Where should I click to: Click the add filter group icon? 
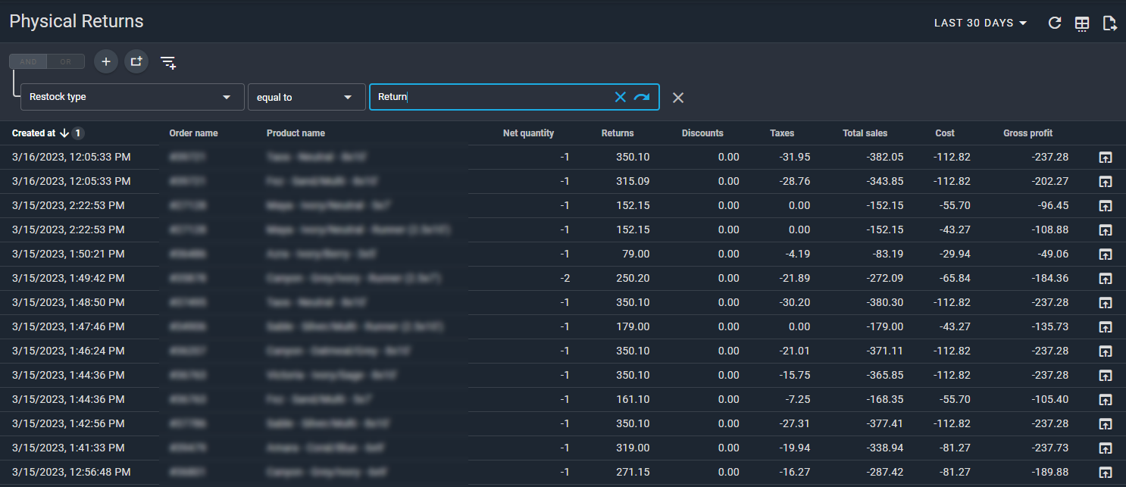tap(136, 61)
